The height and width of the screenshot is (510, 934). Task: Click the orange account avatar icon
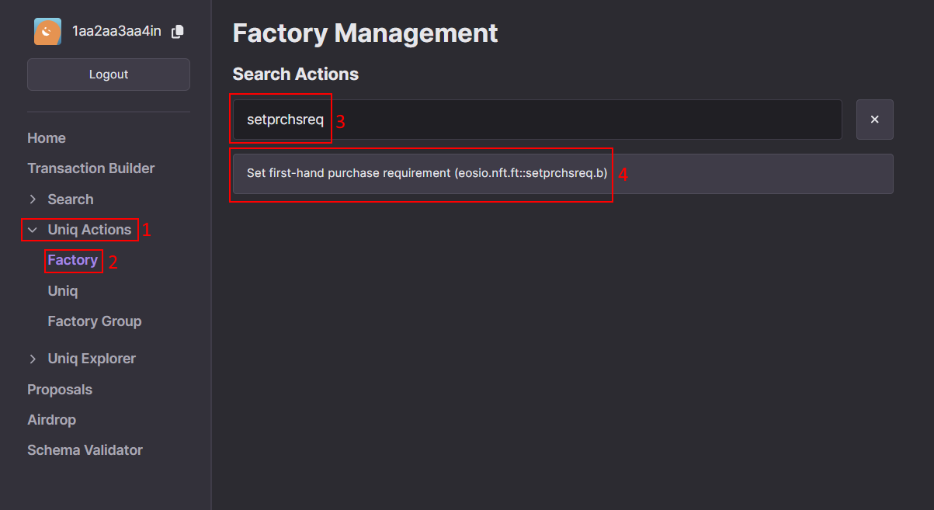(47, 32)
